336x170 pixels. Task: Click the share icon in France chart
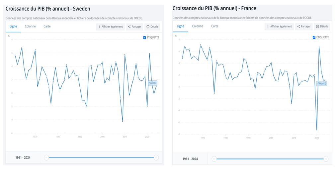299,26
